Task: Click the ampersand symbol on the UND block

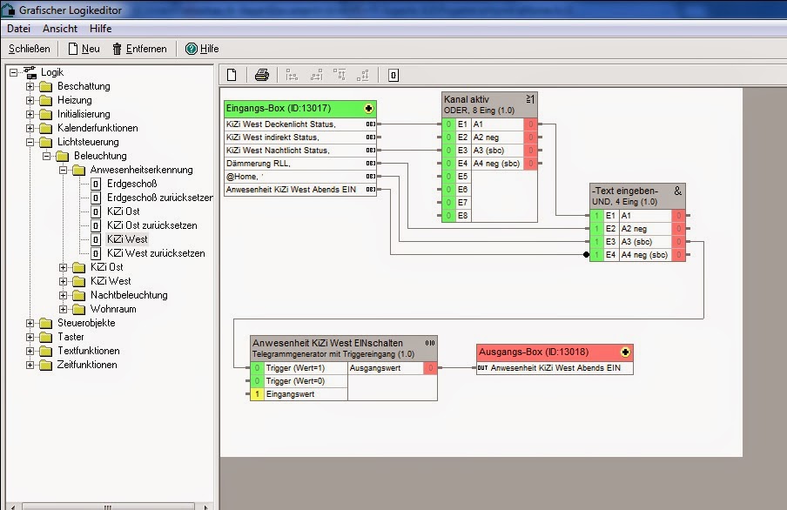Action: tap(678, 190)
